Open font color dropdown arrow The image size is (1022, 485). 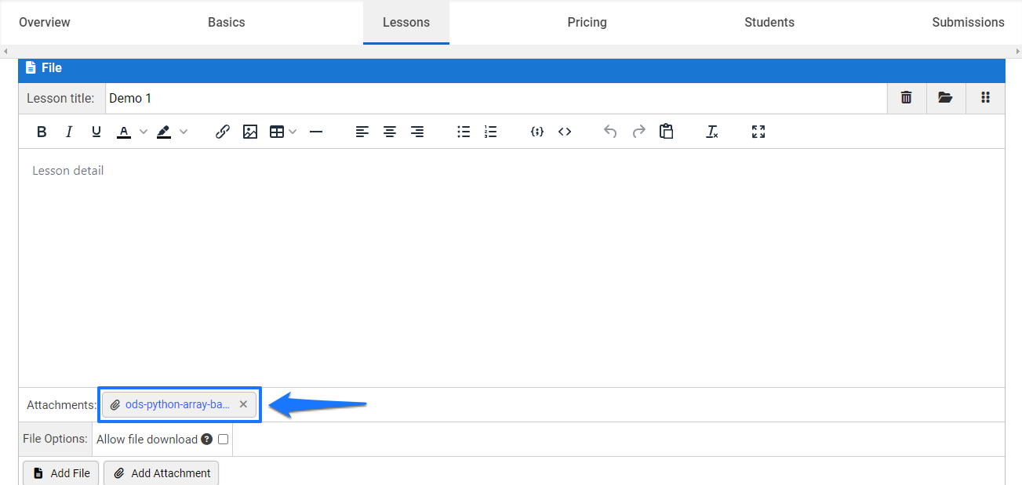pos(144,132)
